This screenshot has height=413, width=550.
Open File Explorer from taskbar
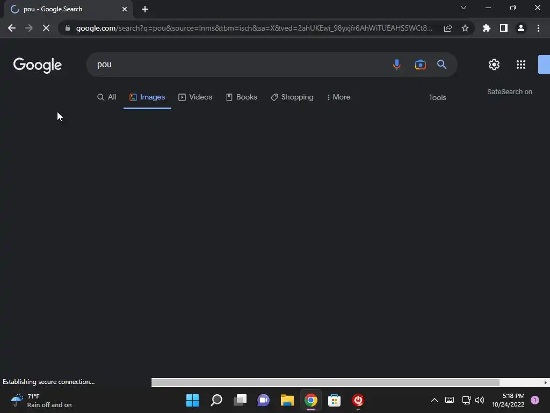[x=287, y=400]
